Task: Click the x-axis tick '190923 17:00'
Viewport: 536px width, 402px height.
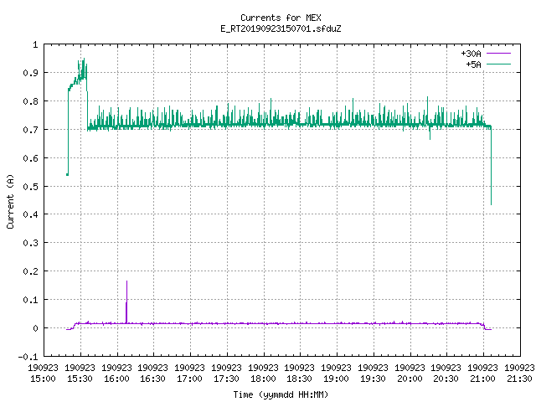Action: click(x=190, y=373)
